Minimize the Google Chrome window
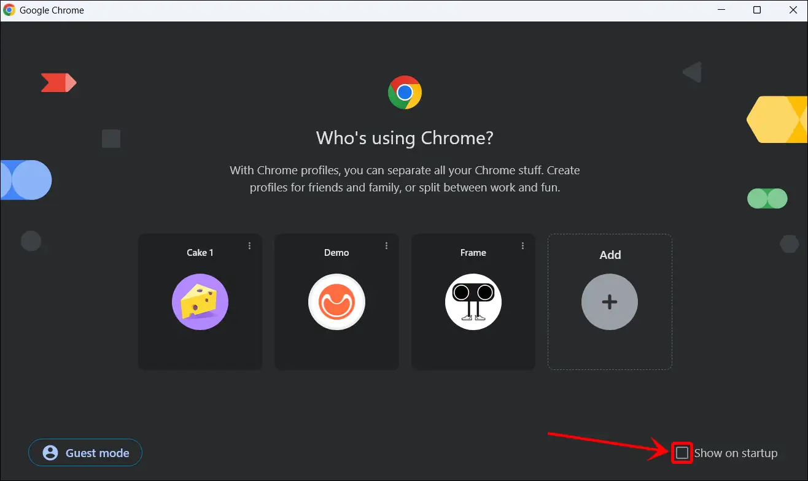808x481 pixels. point(721,10)
